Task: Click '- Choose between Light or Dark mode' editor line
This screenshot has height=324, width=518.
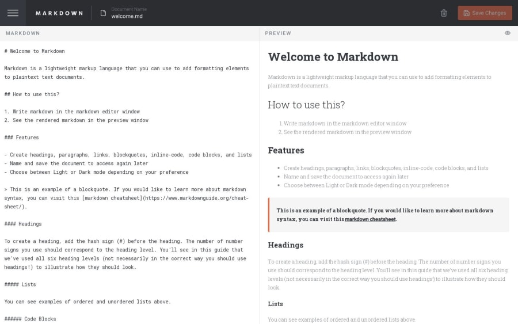Action: pyautogui.click(x=97, y=172)
